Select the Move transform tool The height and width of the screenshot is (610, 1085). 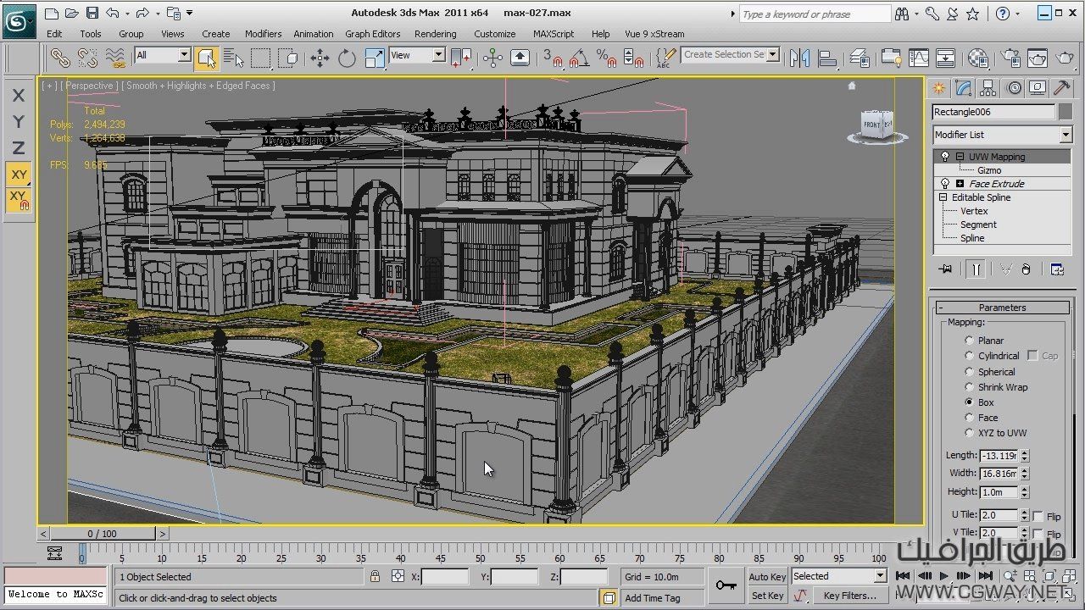click(x=320, y=58)
